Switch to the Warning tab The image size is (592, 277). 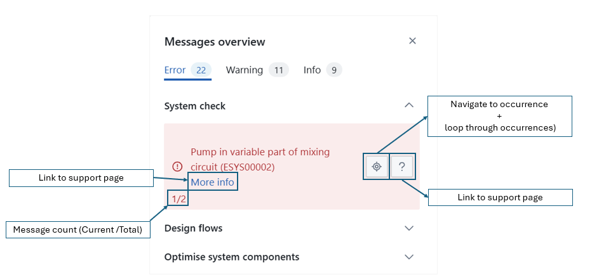[244, 70]
